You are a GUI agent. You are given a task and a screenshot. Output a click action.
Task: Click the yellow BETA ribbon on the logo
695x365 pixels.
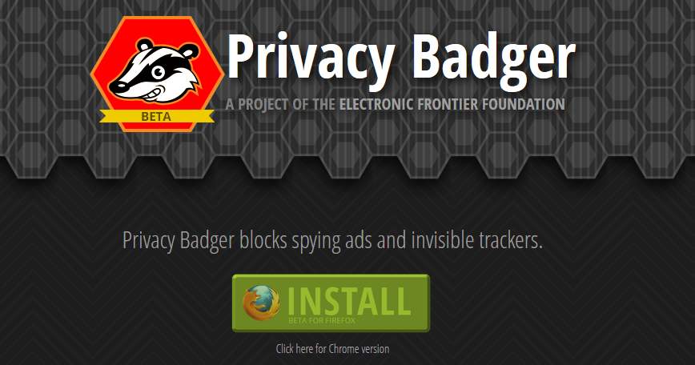pyautogui.click(x=156, y=117)
